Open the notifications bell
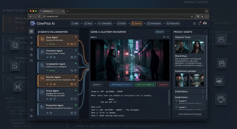 click(x=200, y=23)
